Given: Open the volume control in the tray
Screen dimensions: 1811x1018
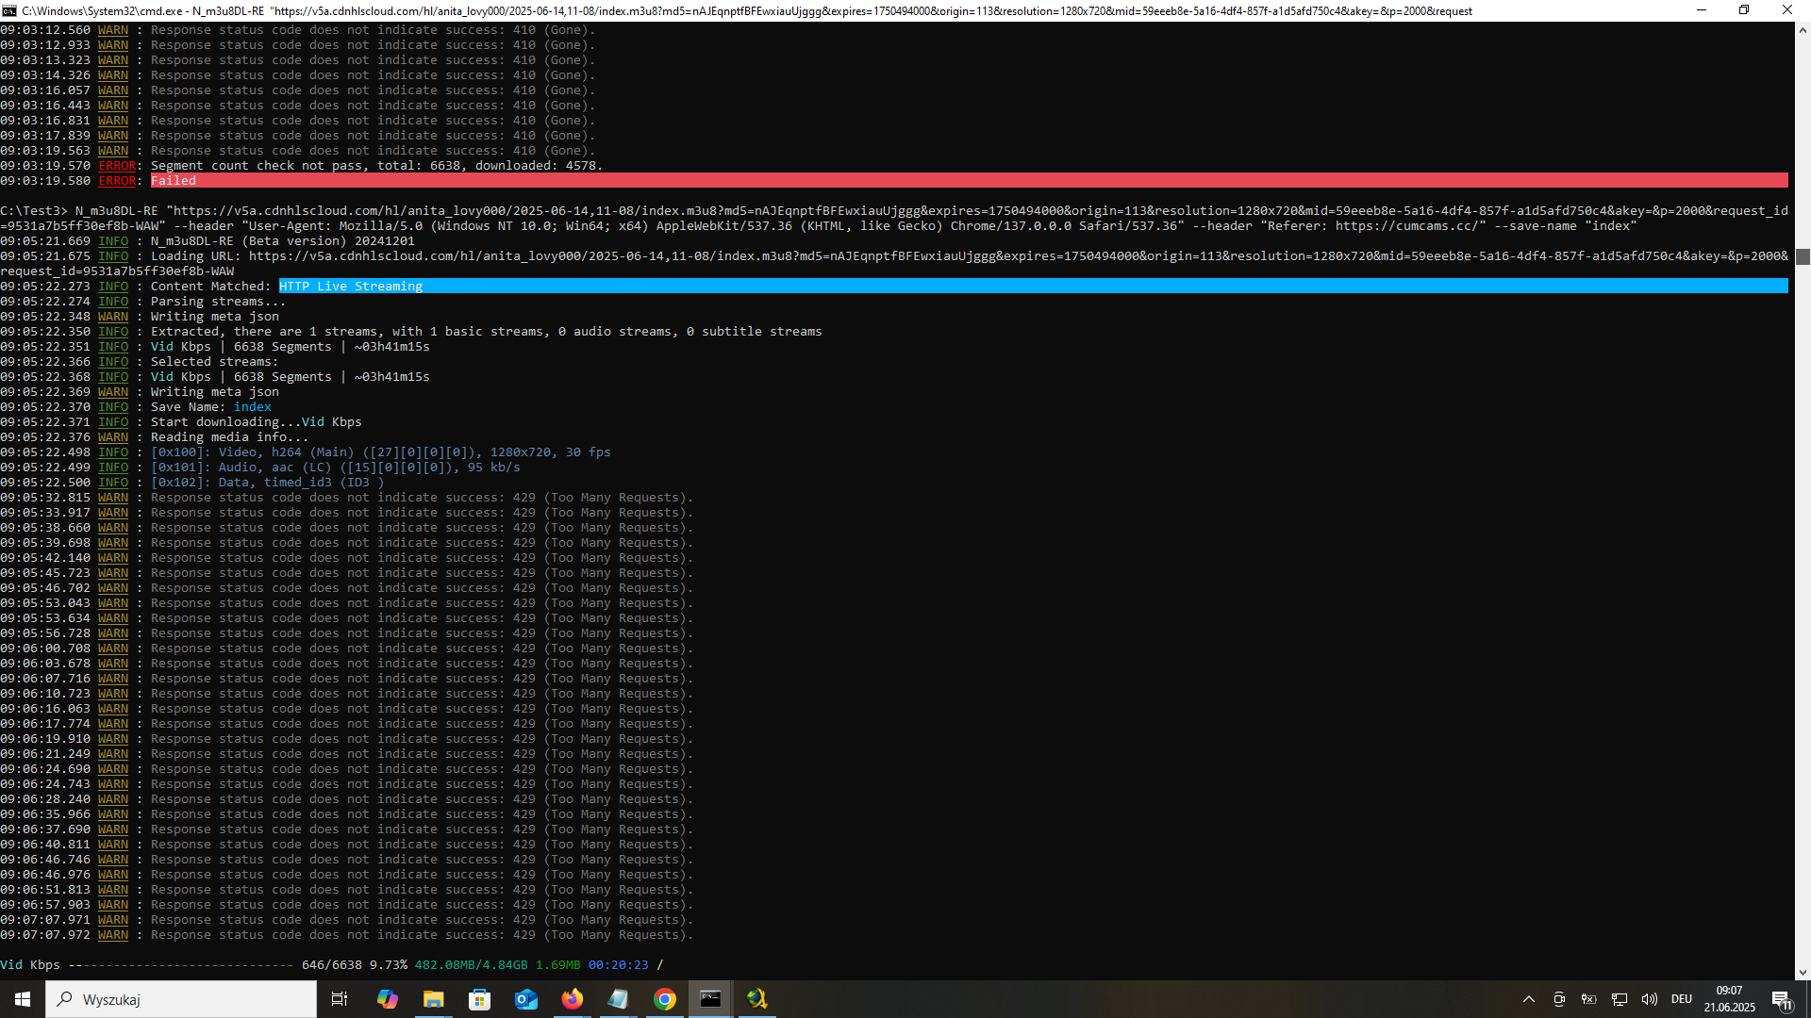Looking at the screenshot, I should 1649,999.
